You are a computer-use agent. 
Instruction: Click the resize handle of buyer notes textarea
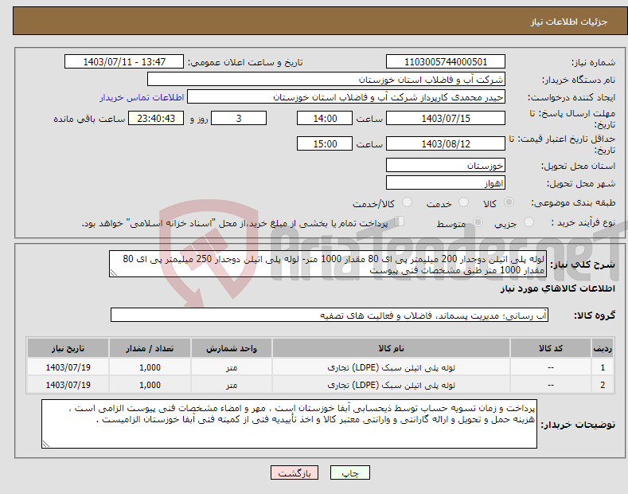(x=46, y=444)
